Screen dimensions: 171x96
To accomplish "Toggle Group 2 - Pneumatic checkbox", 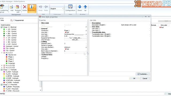I will tap(2, 85).
